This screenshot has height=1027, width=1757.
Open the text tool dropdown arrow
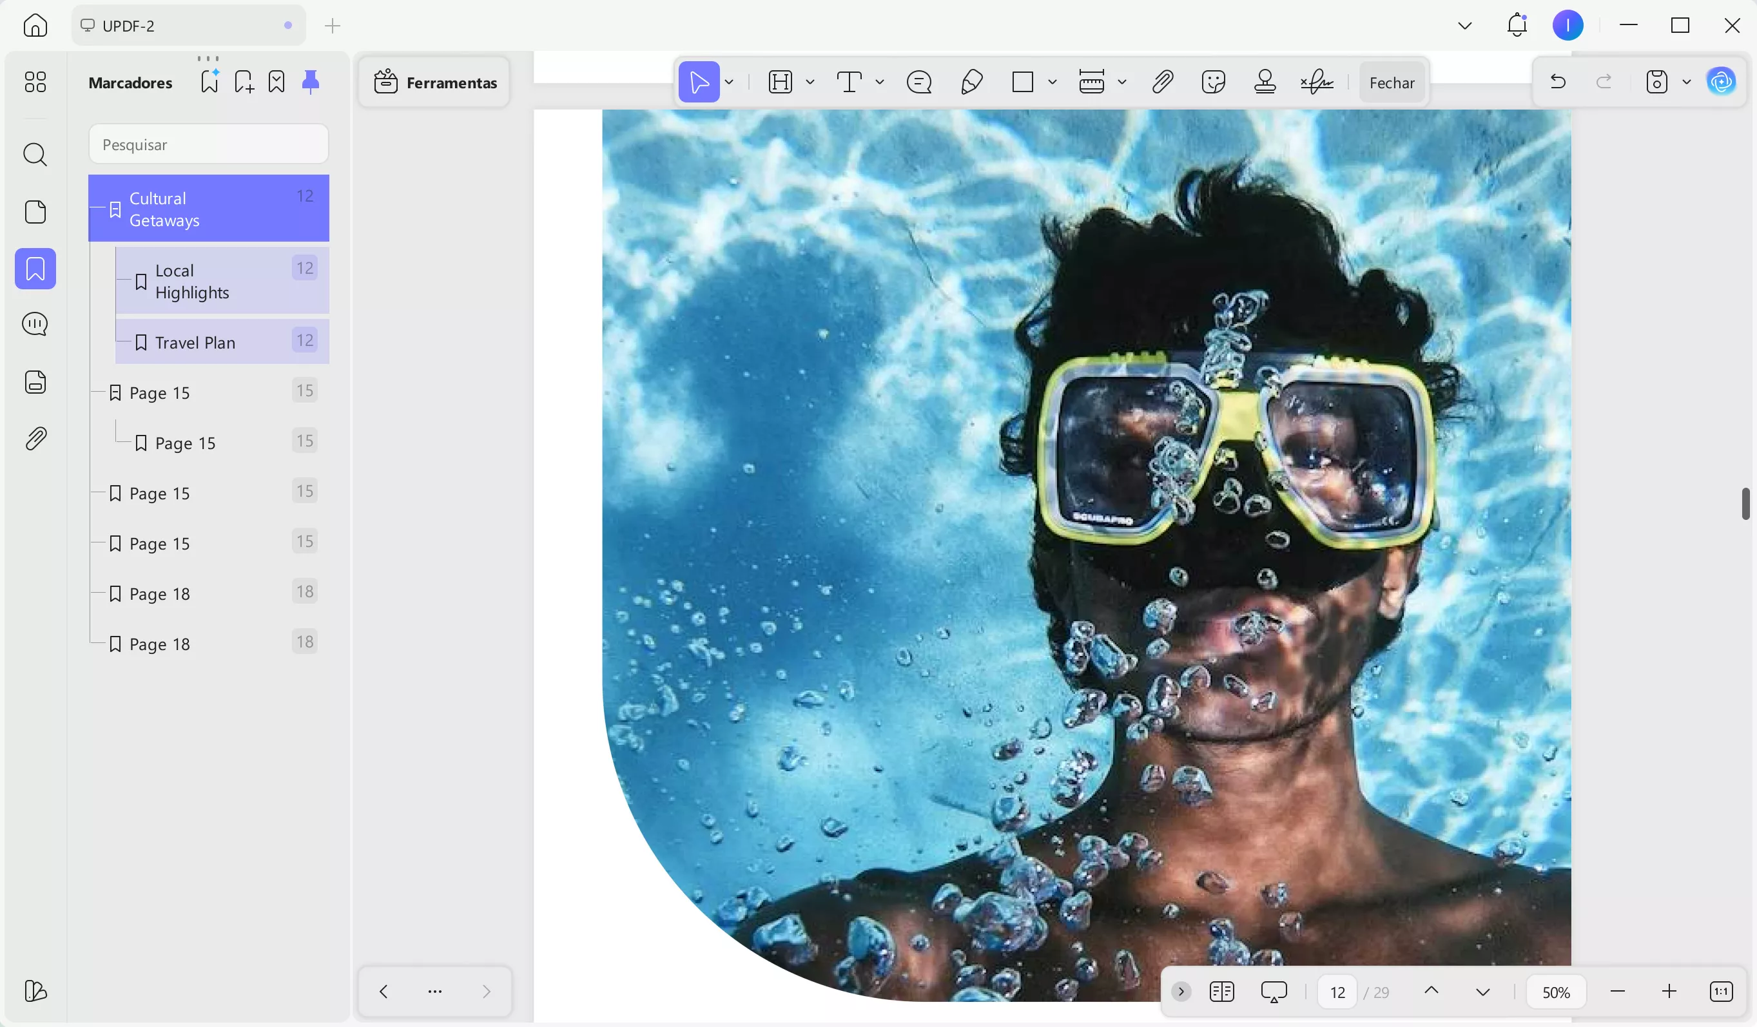[880, 82]
